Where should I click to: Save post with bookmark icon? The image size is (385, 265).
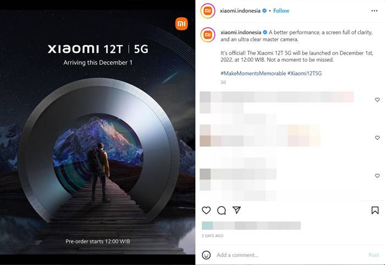coord(375,210)
